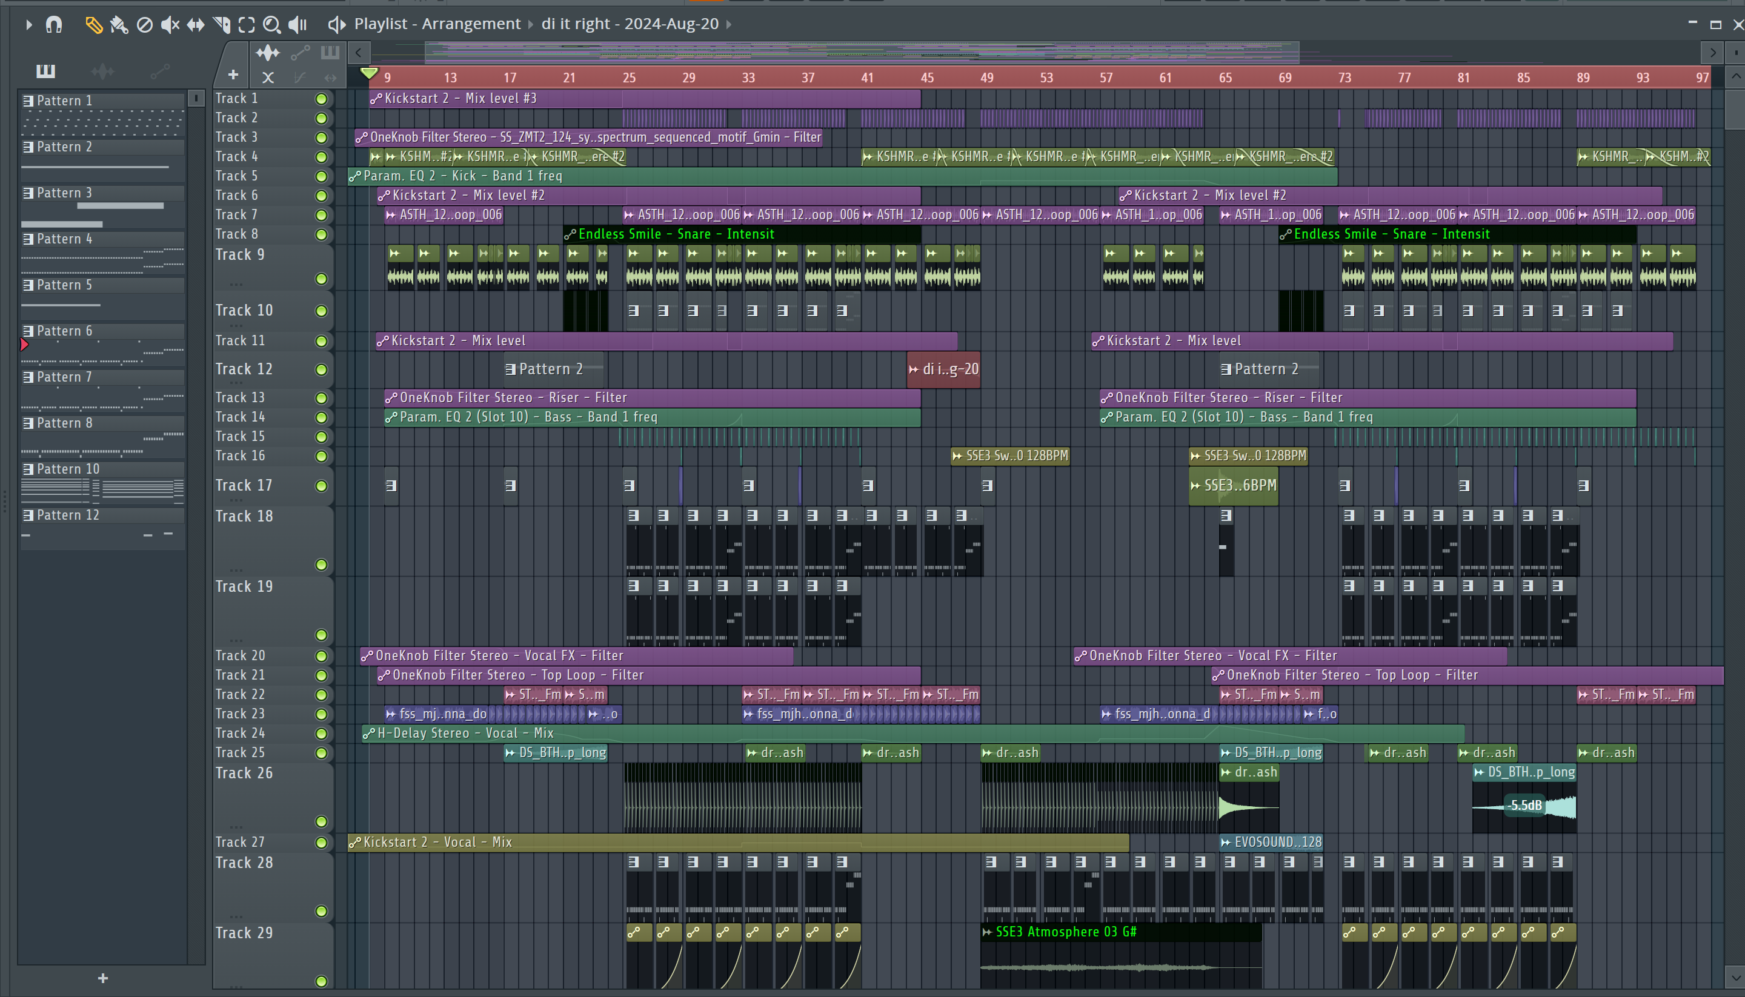
Task: Open Arrangement selector arrow
Action: tap(531, 25)
